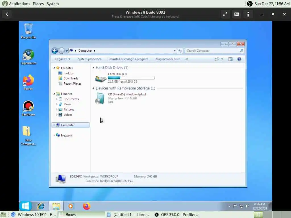This screenshot has width=291, height=218.
Task: Select Recent Places in navigation pane
Action: click(x=72, y=83)
